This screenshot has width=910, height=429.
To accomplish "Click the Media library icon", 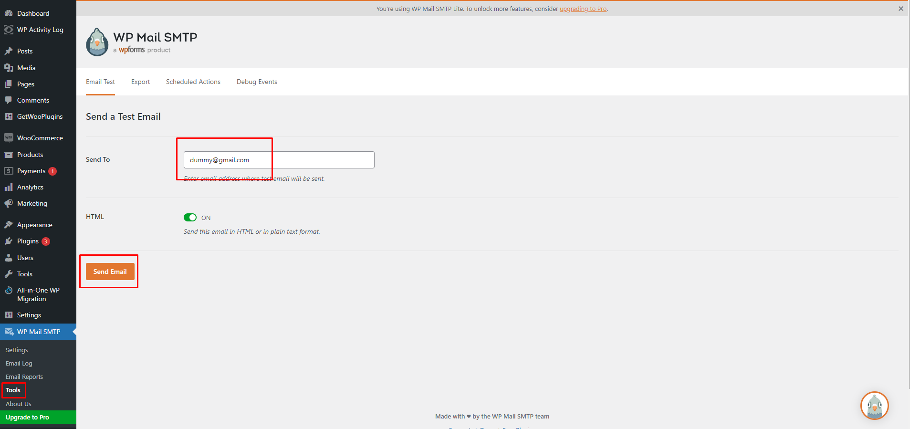I will (9, 68).
